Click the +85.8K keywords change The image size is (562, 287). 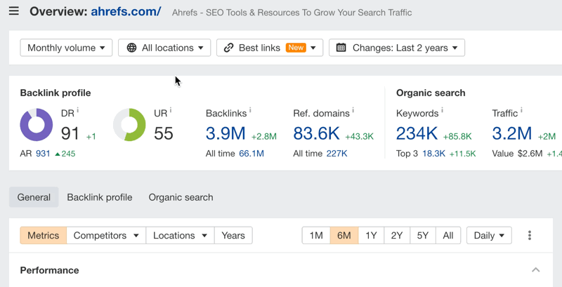click(457, 136)
